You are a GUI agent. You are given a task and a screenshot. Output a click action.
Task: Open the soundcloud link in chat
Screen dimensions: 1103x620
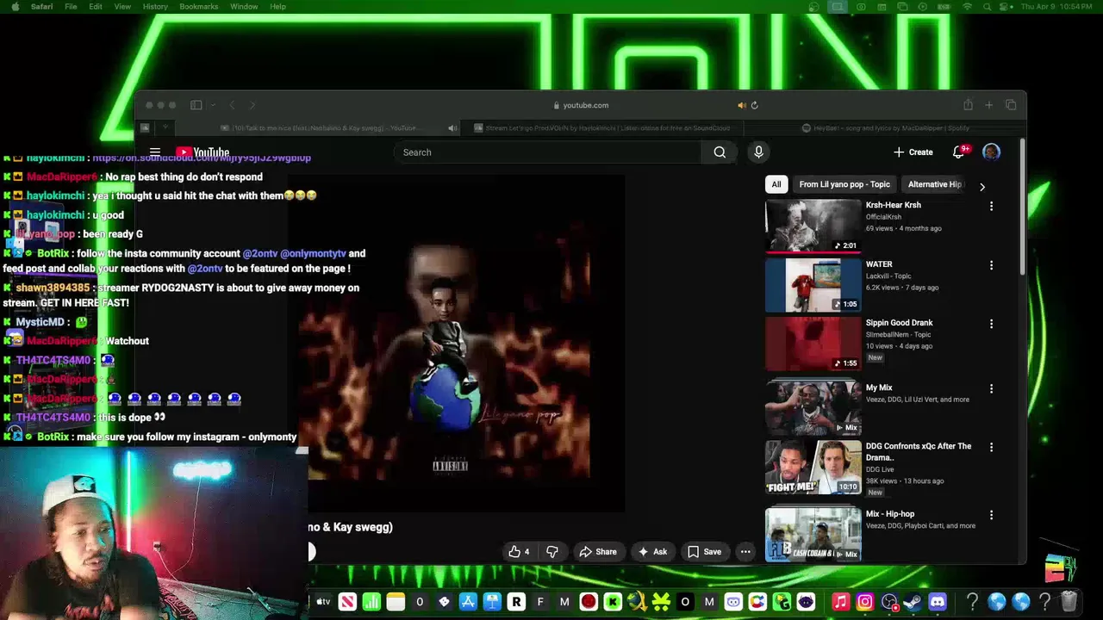202,158
